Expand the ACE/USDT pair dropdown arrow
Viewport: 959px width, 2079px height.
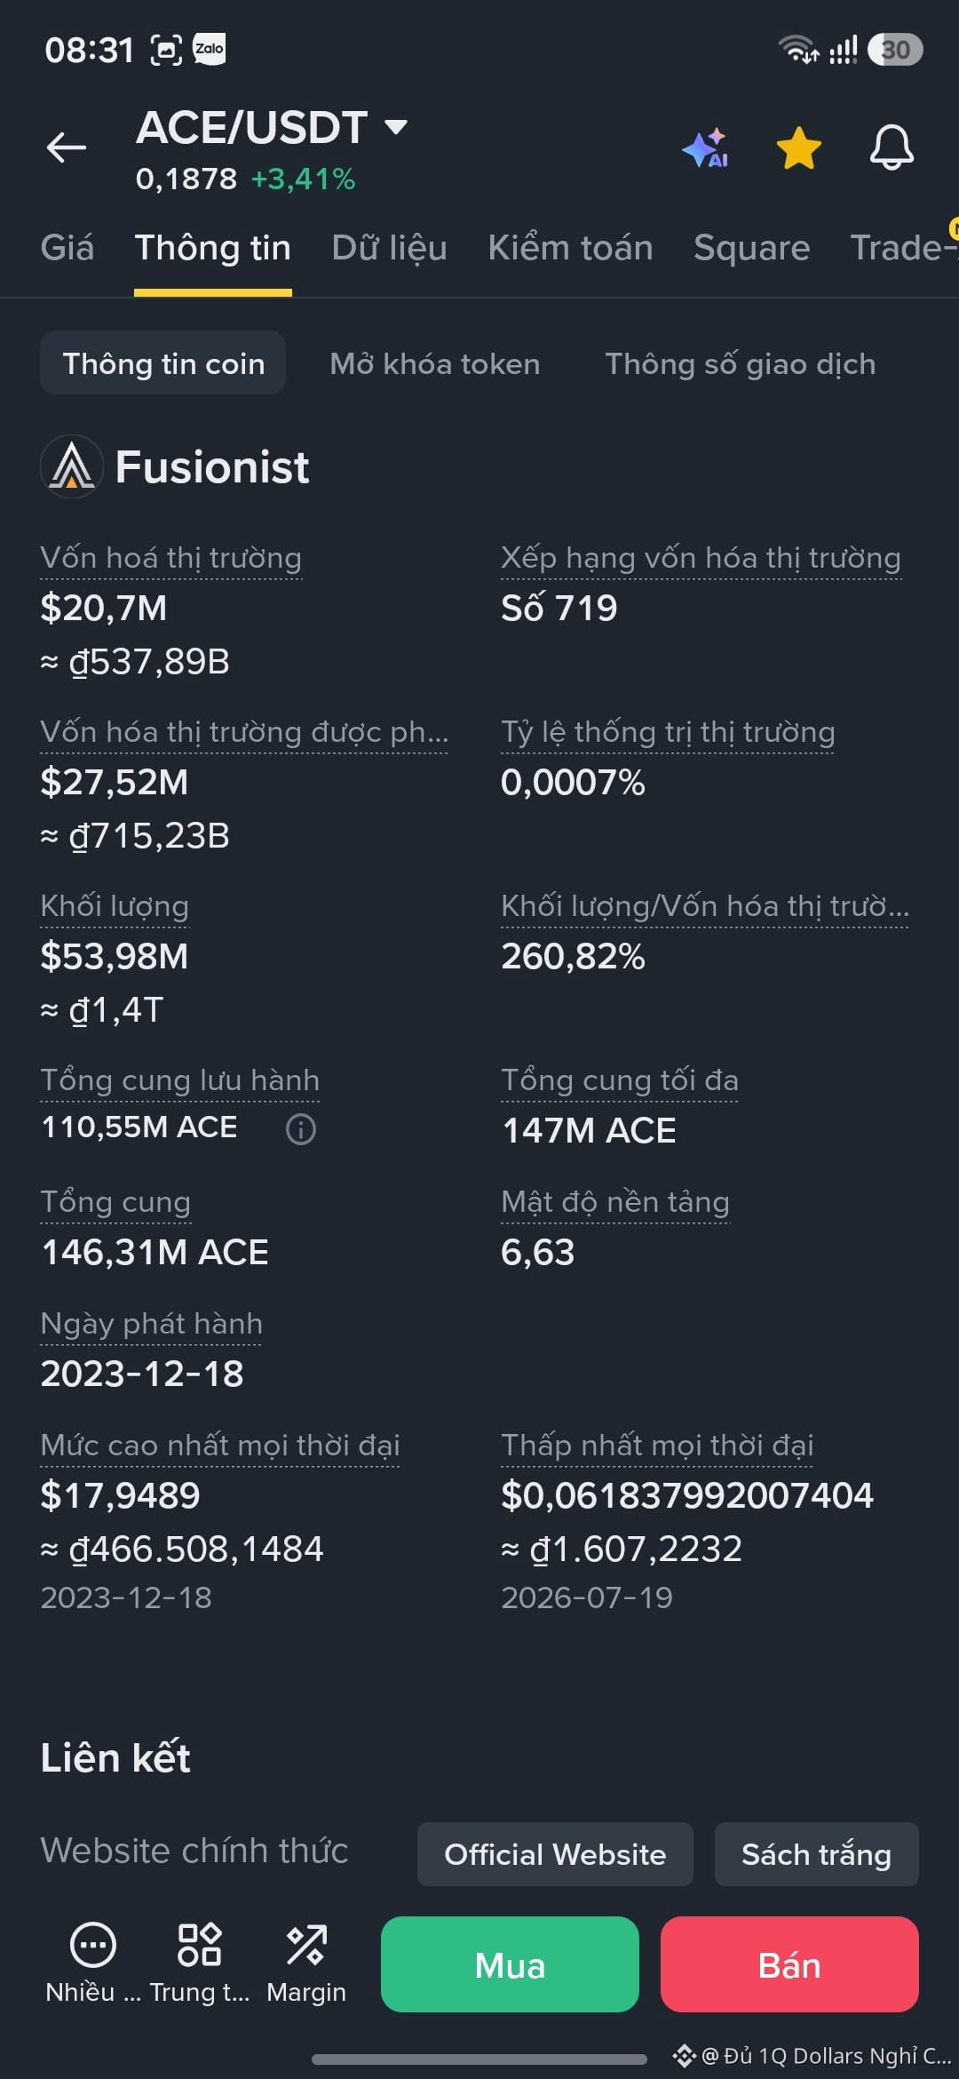click(x=396, y=127)
